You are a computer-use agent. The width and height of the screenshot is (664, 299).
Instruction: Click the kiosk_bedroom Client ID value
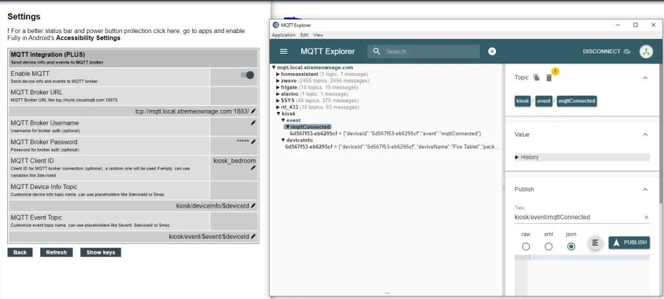coord(235,161)
